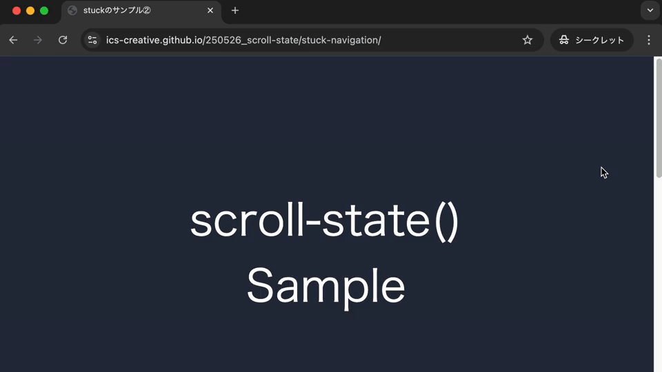Click the forward navigation arrow
Viewport: 662px width, 372px height.
[38, 40]
